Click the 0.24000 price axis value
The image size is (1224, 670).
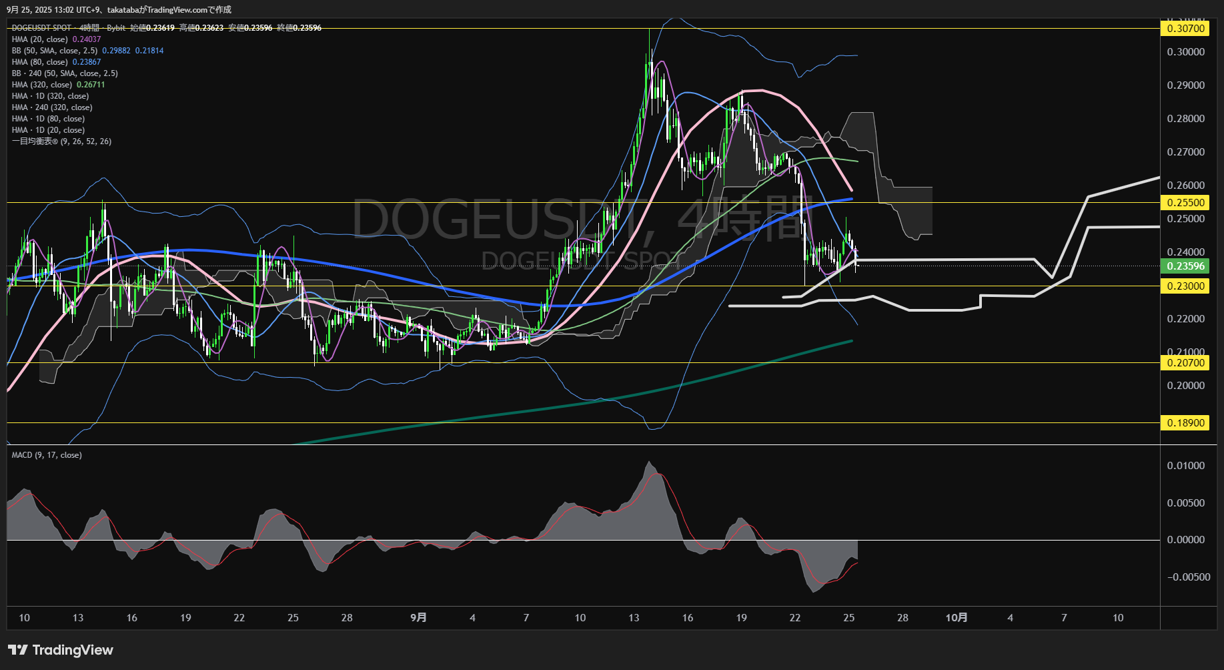pos(1185,252)
